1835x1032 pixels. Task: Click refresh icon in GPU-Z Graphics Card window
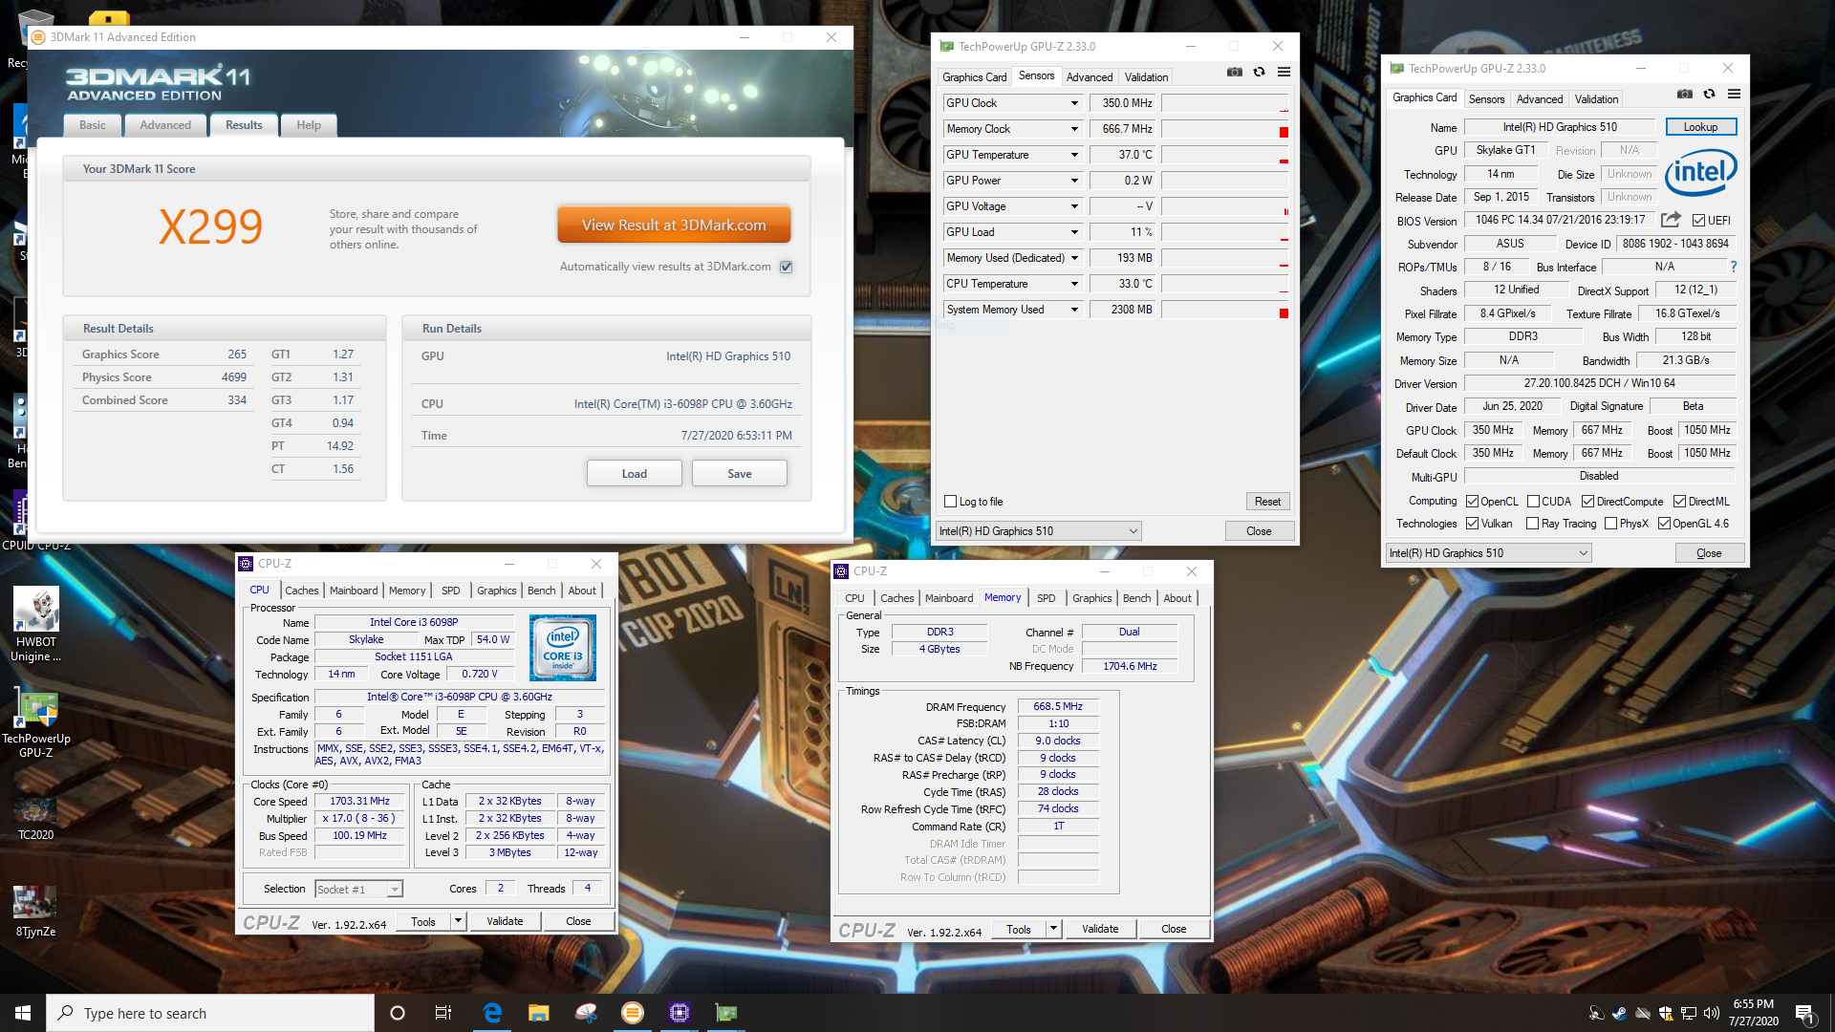pos(1710,94)
